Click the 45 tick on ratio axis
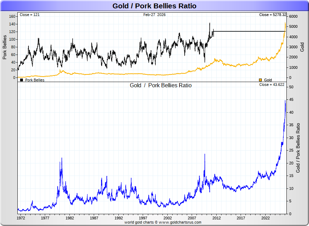This screenshot has width=309, height=226. pyautogui.click(x=291, y=100)
